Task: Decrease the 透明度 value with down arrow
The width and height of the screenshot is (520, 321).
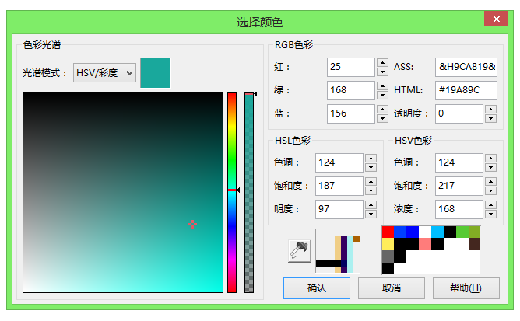Action: 490,118
